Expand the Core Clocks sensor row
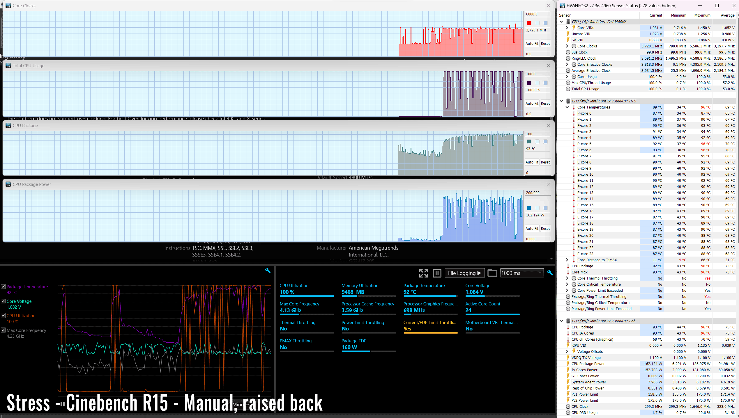Image resolution: width=739 pixels, height=418 pixels. 567,46
